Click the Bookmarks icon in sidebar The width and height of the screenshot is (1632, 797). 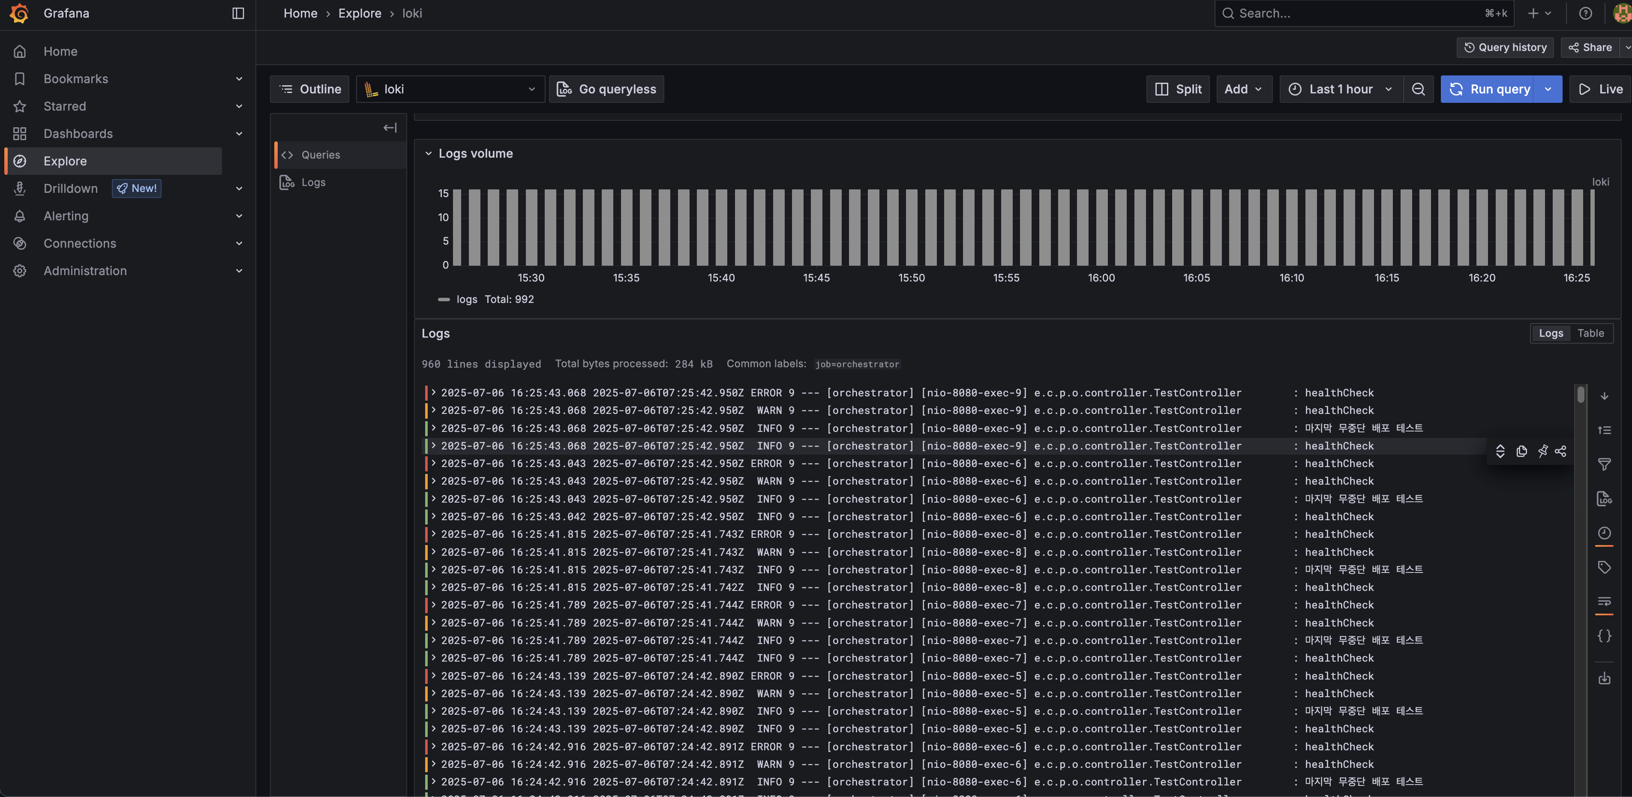click(x=20, y=78)
